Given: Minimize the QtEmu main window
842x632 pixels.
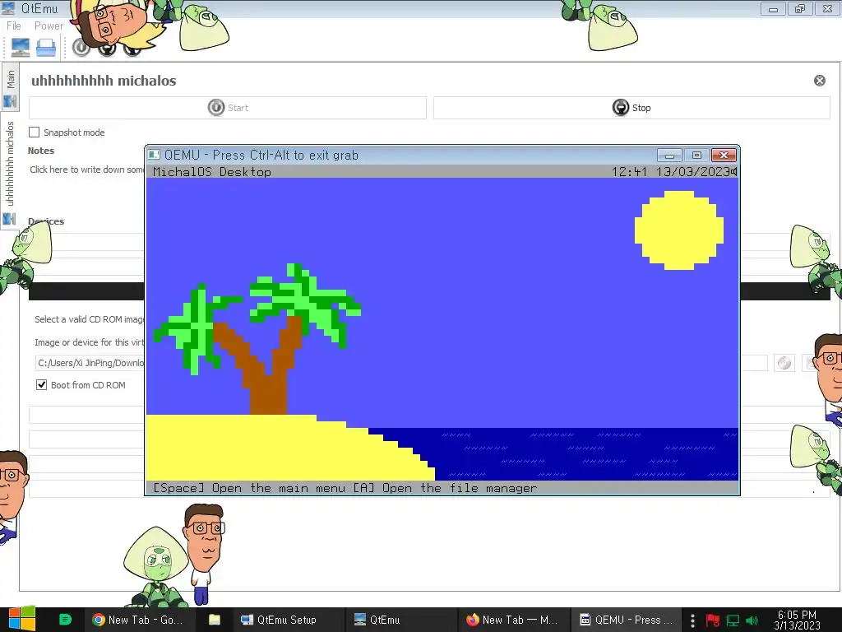Looking at the screenshot, I should tap(773, 8).
